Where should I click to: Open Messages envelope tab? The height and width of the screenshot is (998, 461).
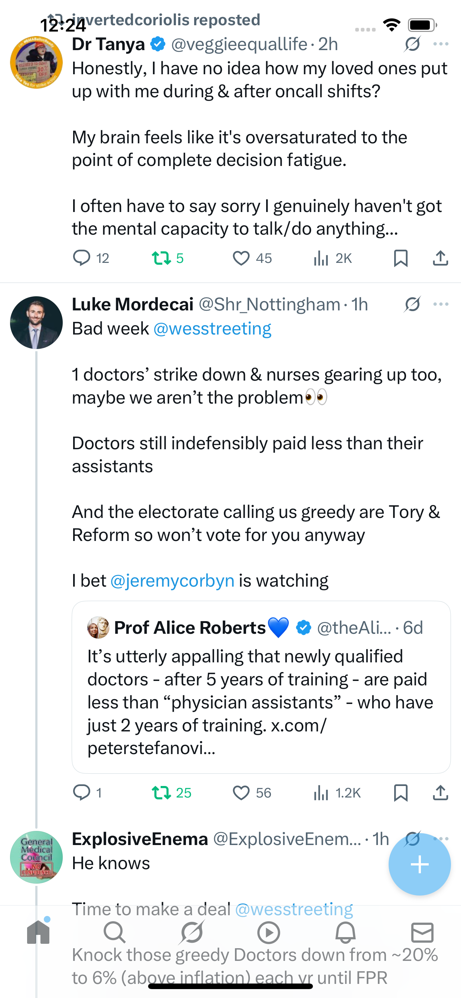[x=422, y=932]
